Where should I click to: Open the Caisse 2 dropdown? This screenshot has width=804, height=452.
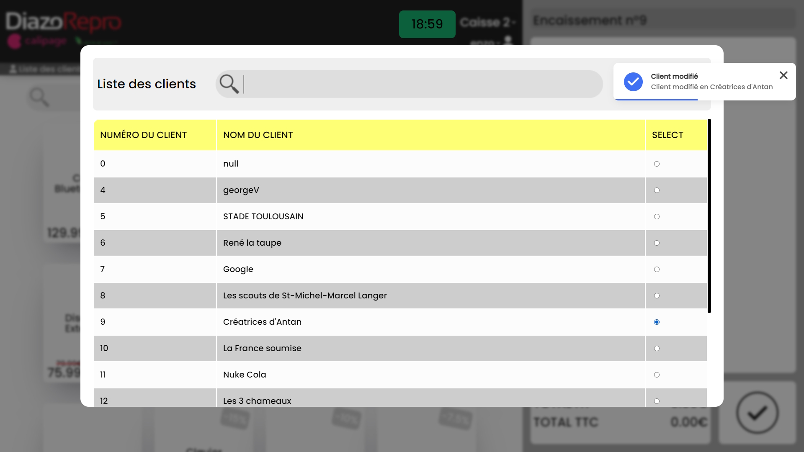488,22
